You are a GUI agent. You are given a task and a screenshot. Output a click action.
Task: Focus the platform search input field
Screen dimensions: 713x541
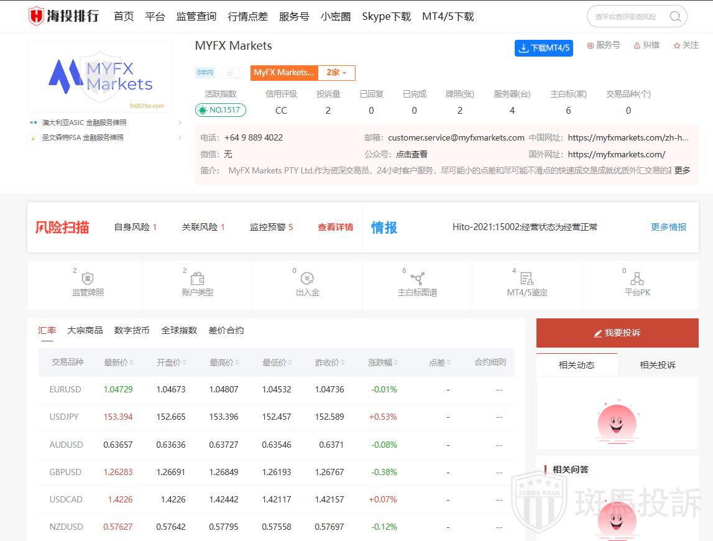tap(627, 17)
